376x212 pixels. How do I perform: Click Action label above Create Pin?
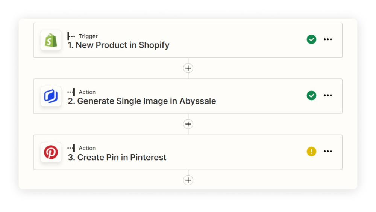click(x=87, y=148)
